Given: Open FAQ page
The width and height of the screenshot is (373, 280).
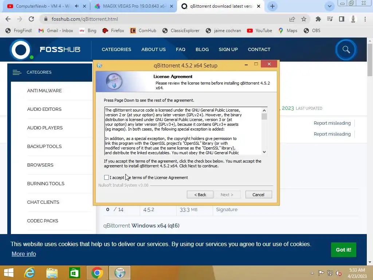Looking at the screenshot, I should (x=181, y=50).
